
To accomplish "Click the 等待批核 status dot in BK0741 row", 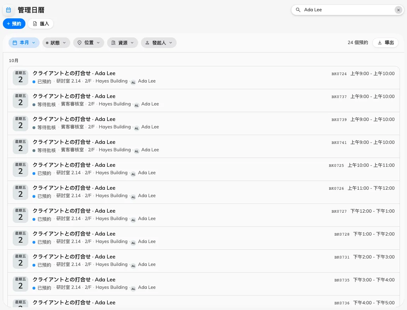I will point(34,151).
